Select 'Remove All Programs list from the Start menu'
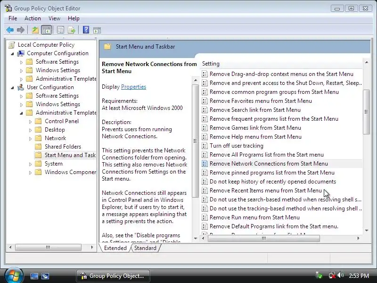The image size is (377, 283). point(266,155)
